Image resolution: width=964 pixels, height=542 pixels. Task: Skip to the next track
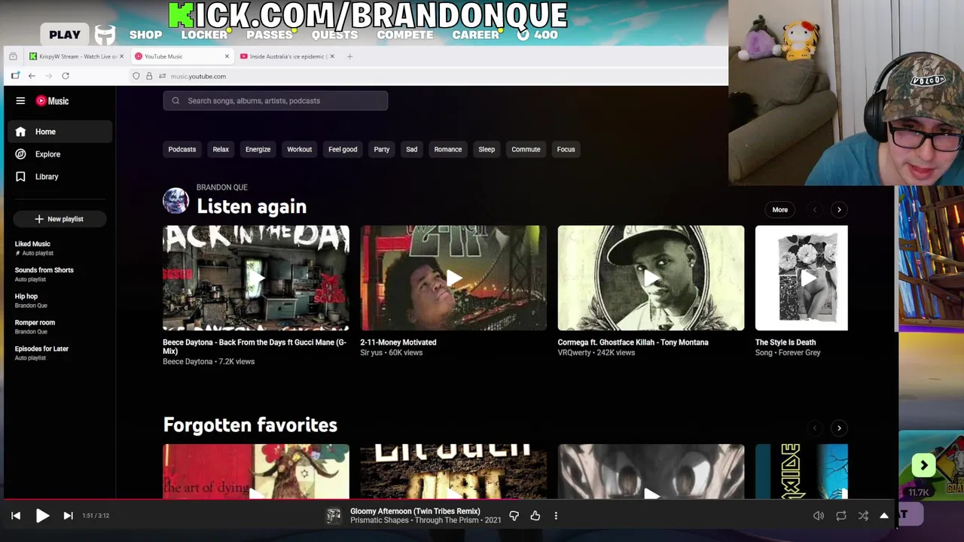tap(68, 516)
